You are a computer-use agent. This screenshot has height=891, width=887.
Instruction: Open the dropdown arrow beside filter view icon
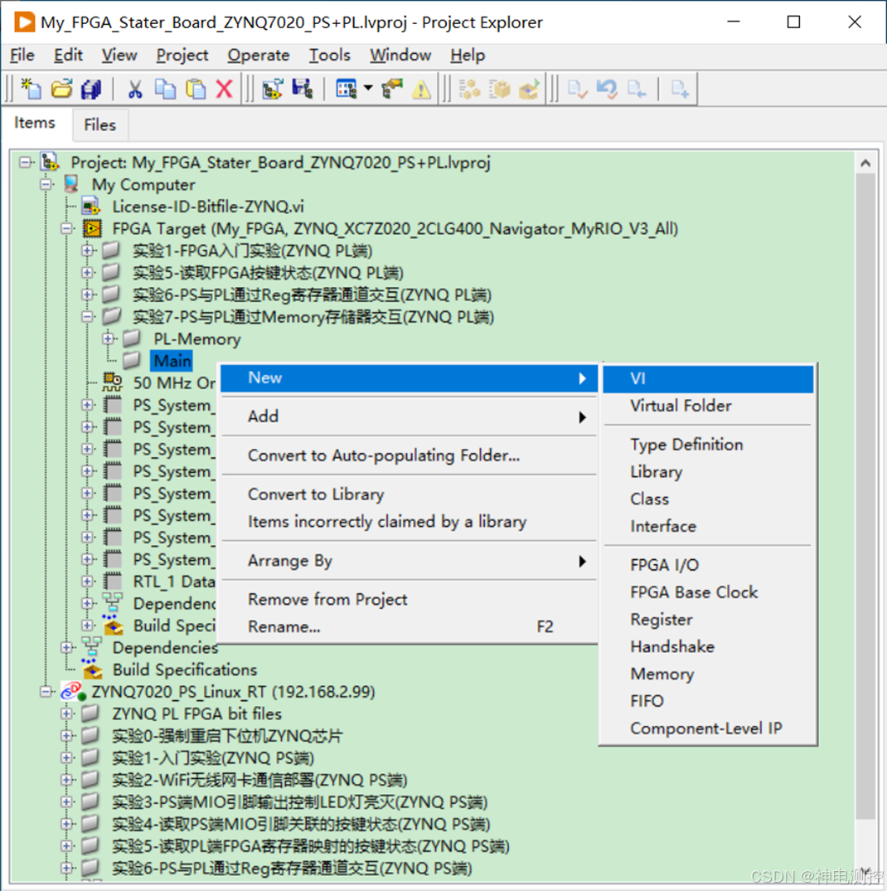(x=368, y=88)
